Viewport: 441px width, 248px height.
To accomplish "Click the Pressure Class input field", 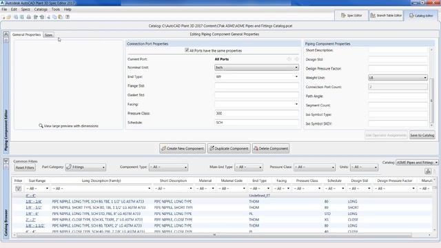I will [256, 113].
